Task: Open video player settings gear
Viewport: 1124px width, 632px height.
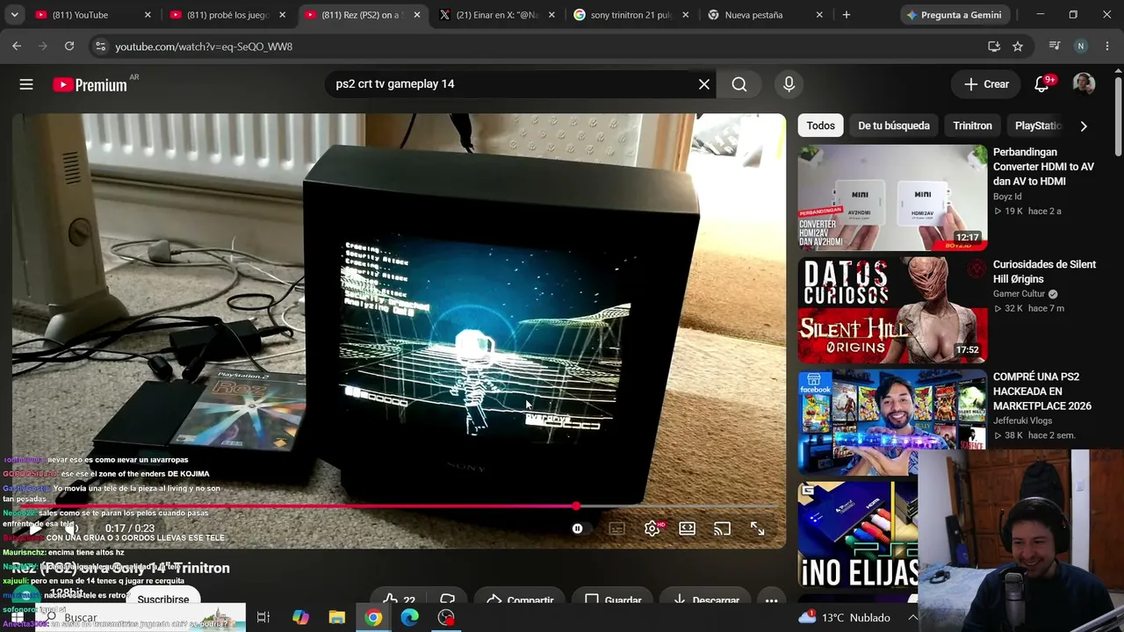Action: click(652, 528)
